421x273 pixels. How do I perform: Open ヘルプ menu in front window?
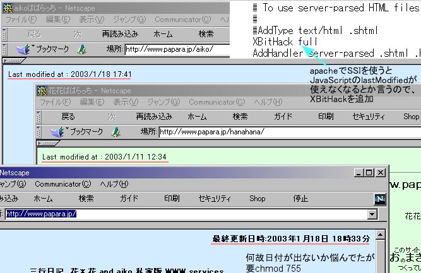coord(114,184)
